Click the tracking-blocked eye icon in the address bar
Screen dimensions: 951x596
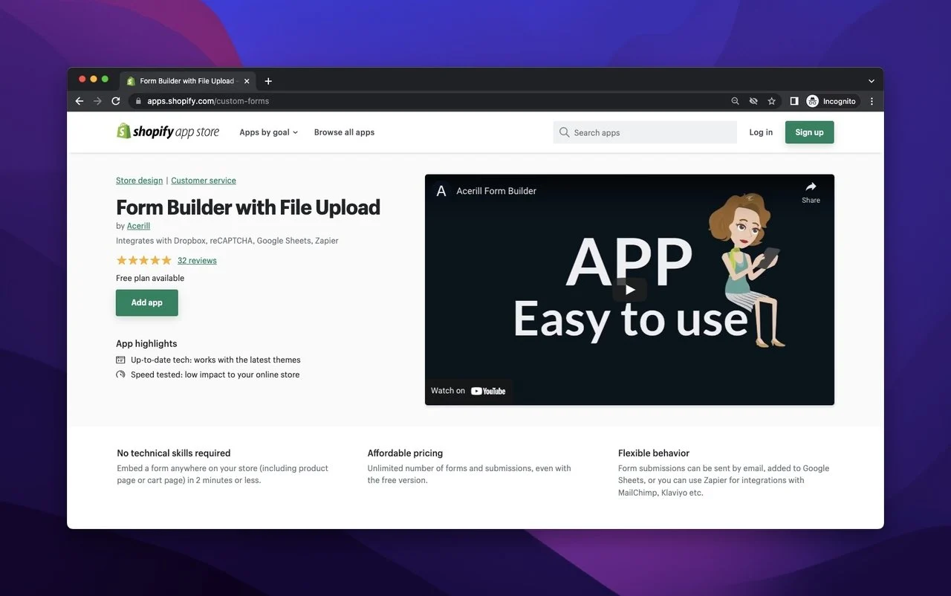click(x=753, y=101)
